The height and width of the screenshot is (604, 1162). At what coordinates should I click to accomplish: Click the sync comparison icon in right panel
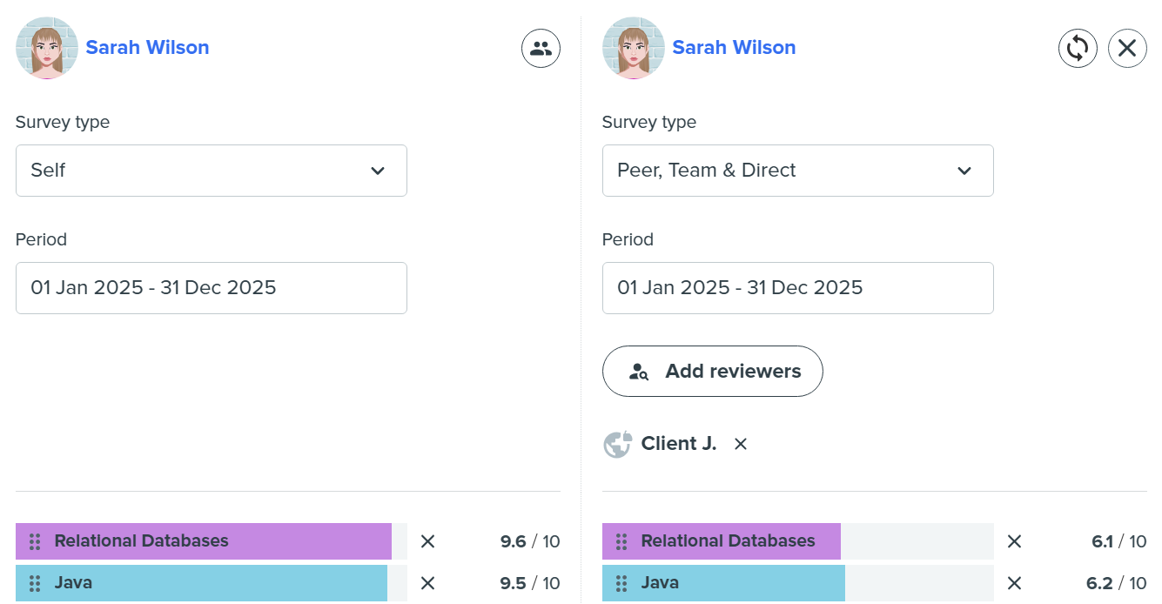(1078, 48)
